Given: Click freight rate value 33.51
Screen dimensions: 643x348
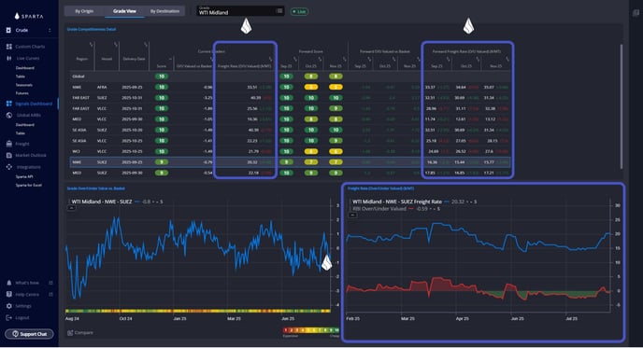Looking at the screenshot, I should [x=251, y=87].
